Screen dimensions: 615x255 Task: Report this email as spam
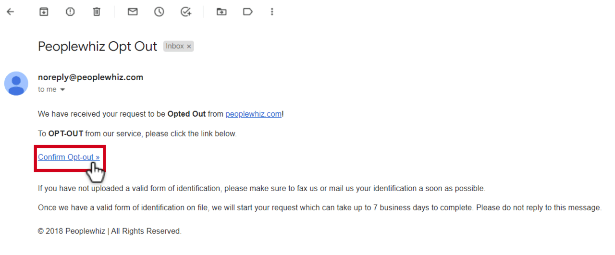(x=70, y=12)
